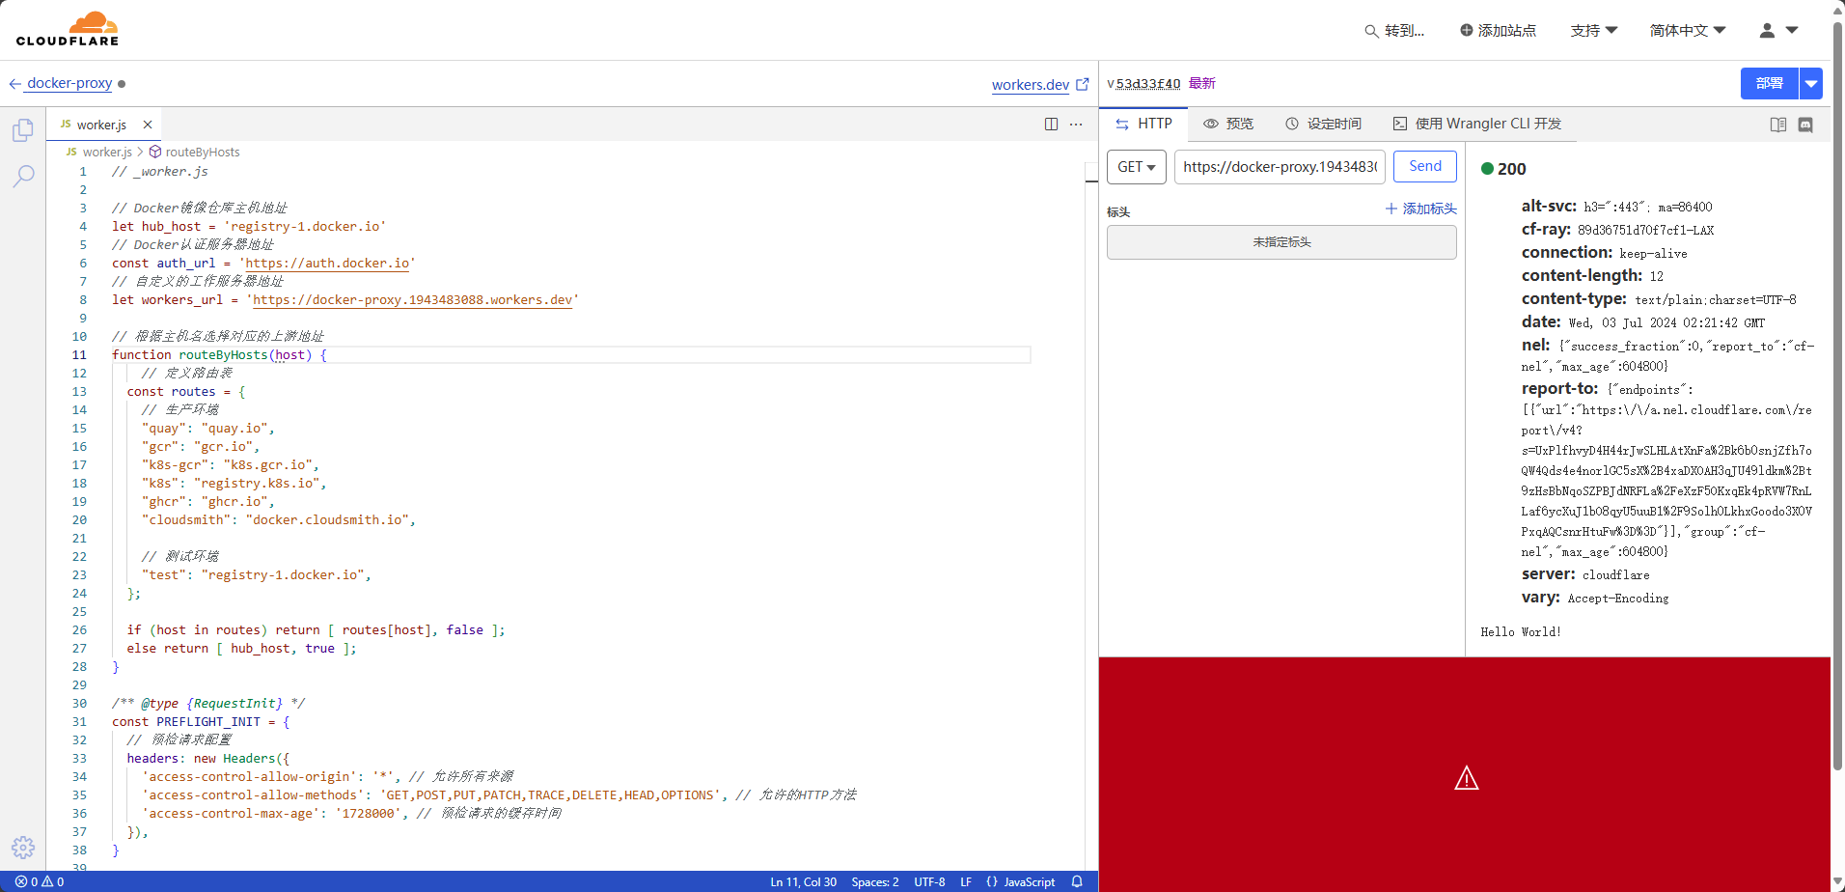1845x892 pixels.
Task: Click the notification bell in status bar
Action: click(x=1077, y=881)
